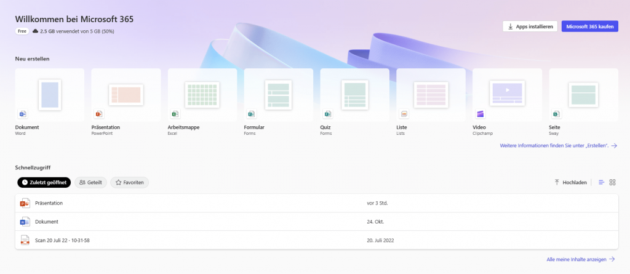
Task: Click the Quiz label under Neu erstellen
Action: (325, 127)
